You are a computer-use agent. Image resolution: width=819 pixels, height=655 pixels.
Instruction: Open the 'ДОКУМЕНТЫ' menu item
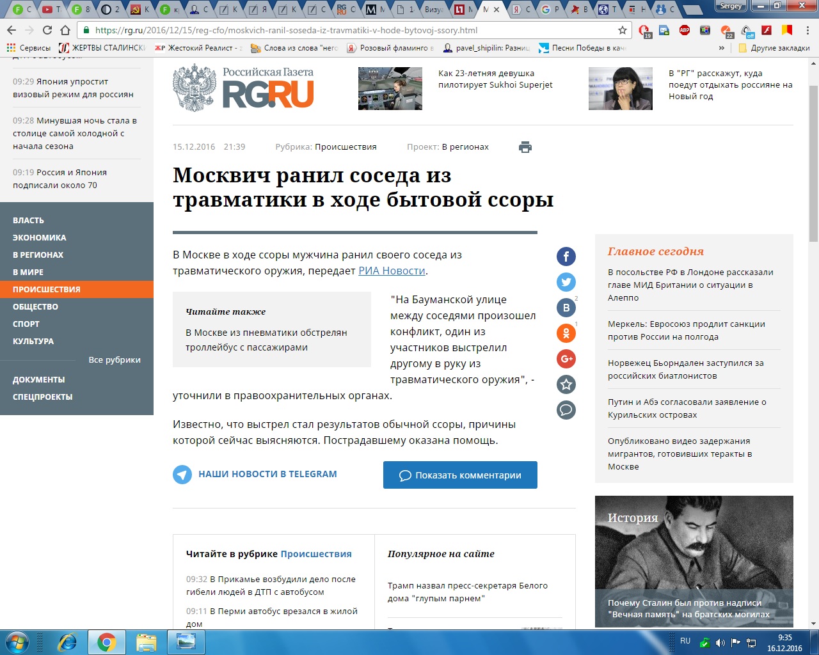39,379
